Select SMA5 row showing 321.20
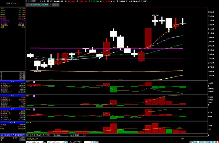Viewport: 219px width, 143px height. click(12, 8)
